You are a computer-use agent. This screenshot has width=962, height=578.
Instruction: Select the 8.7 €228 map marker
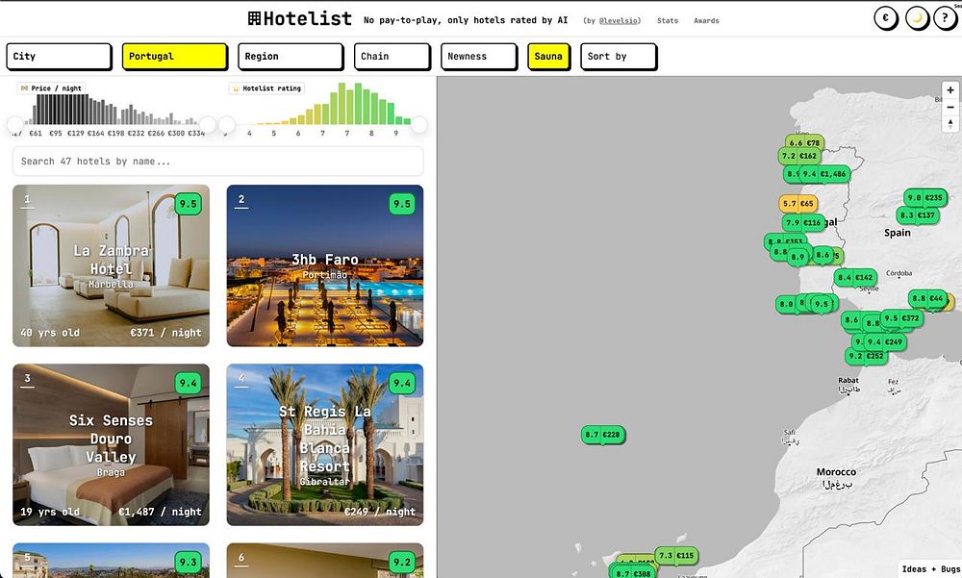[x=603, y=435]
